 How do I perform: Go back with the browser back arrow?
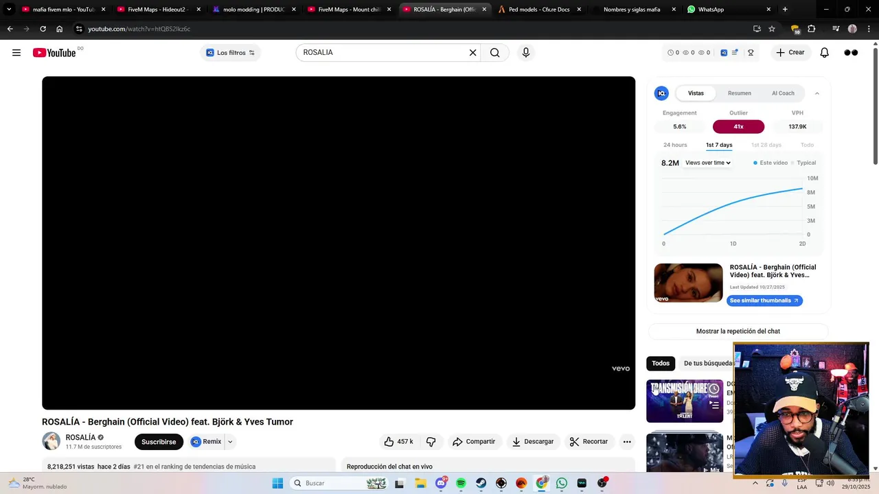tap(10, 29)
